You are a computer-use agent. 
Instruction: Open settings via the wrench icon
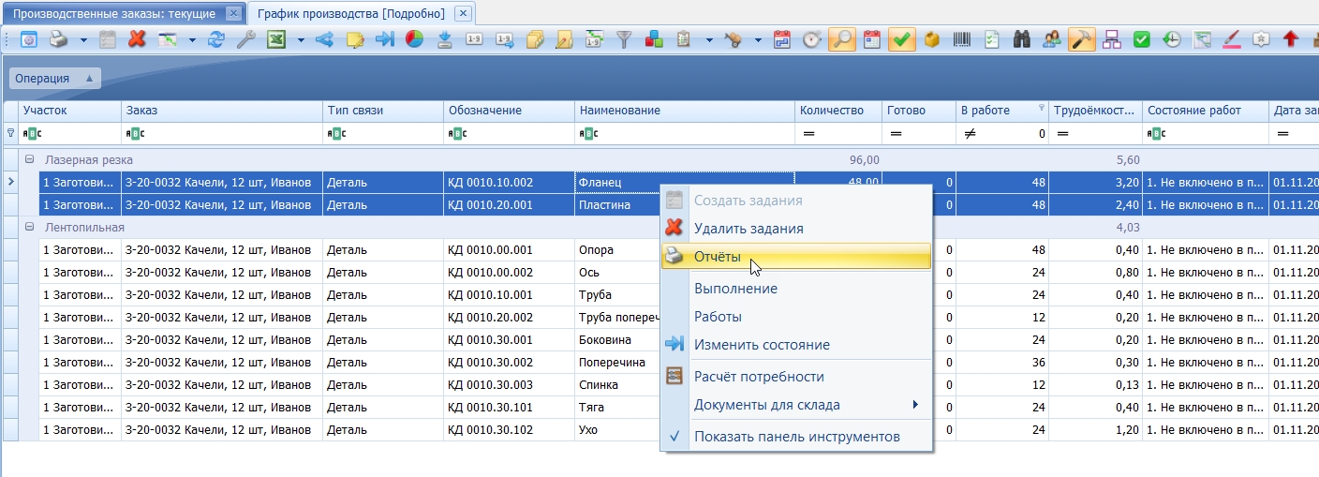click(245, 39)
